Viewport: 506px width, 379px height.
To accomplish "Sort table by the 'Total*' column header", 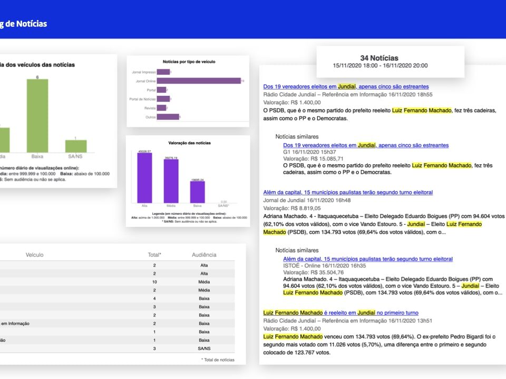I will [154, 255].
